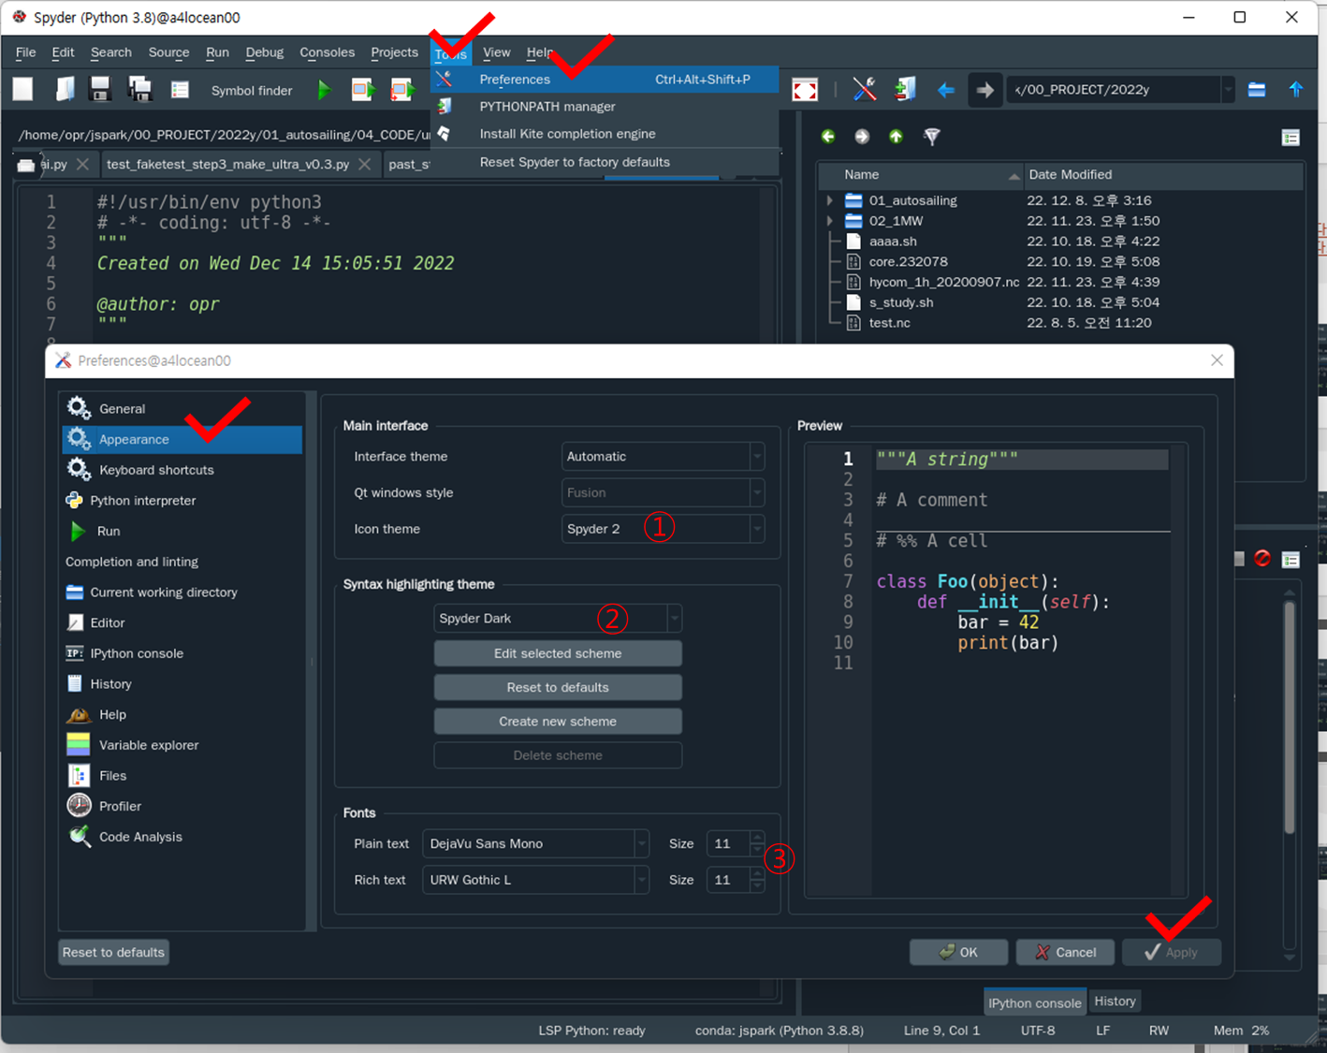
Task: Expand the 02_1MW folder
Action: click(829, 221)
